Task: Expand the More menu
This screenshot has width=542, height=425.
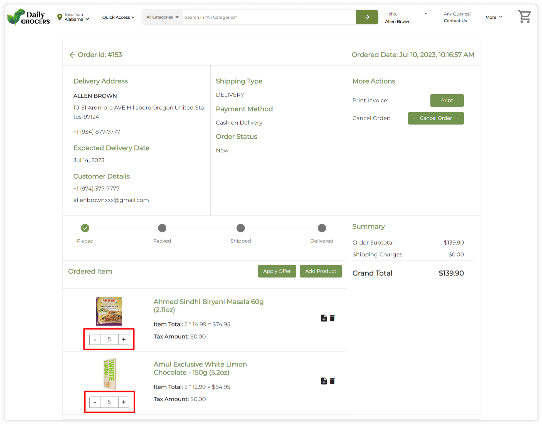Action: [494, 17]
